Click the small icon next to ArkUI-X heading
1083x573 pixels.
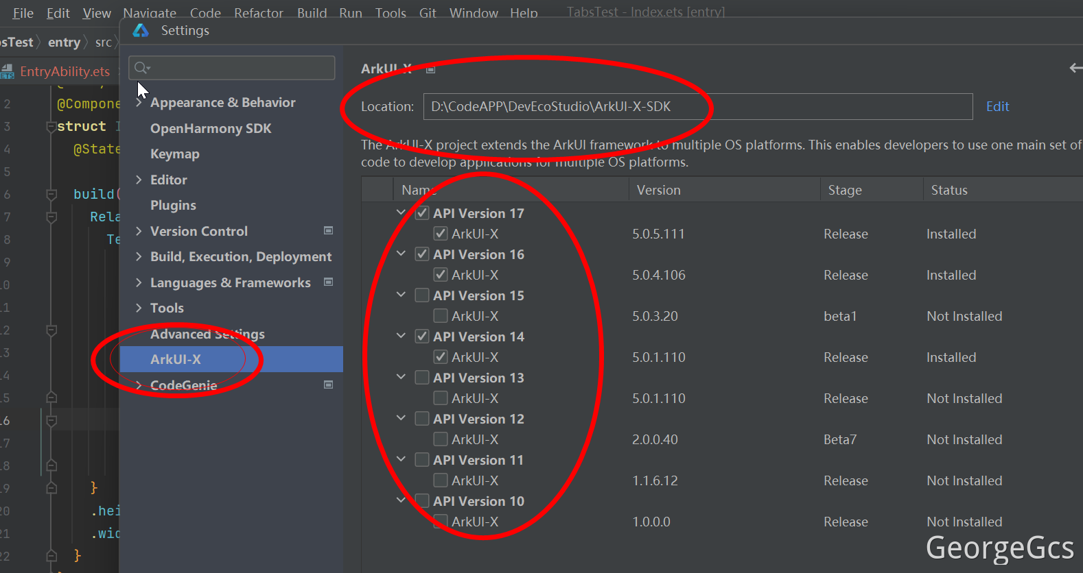[x=431, y=69]
